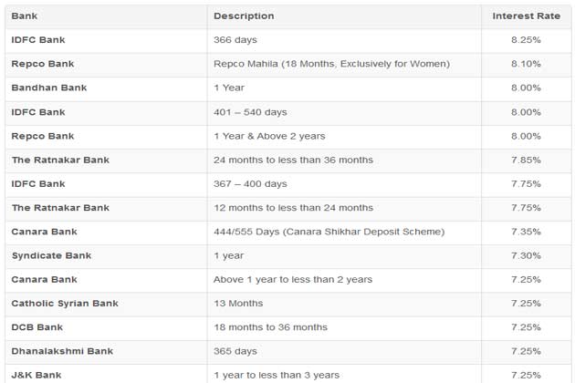Select the 13 Months description cell
This screenshot has height=383, width=575.
(x=239, y=304)
